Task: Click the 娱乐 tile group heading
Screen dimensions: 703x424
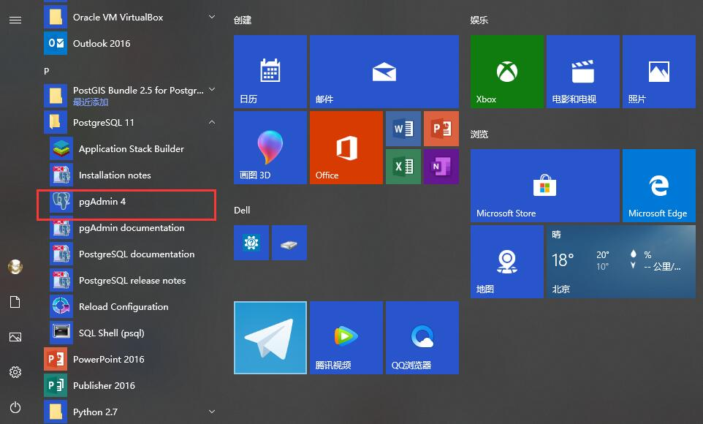Action: pyautogui.click(x=479, y=20)
